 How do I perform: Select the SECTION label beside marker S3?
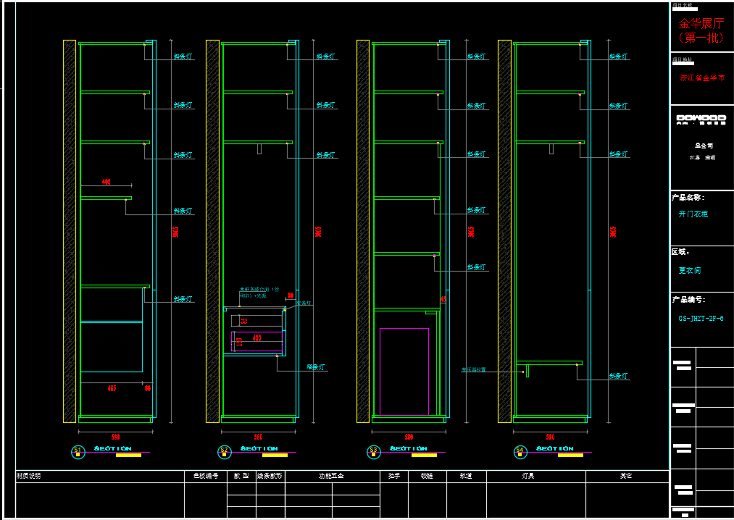pyautogui.click(x=408, y=448)
